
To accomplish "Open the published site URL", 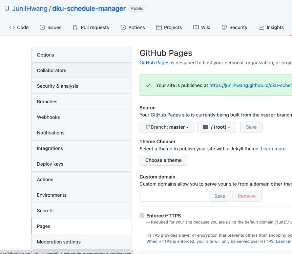I will [x=251, y=85].
